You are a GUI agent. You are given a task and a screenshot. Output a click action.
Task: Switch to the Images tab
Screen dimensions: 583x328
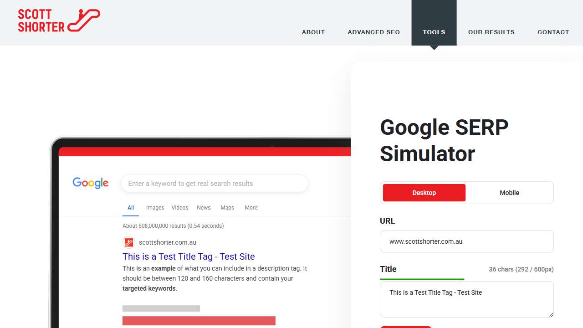pyautogui.click(x=155, y=207)
